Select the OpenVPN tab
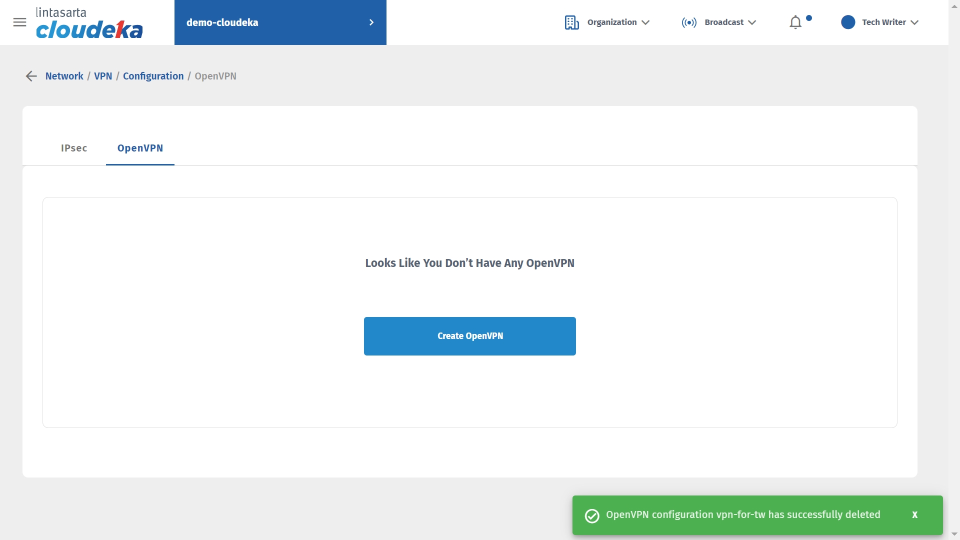Screen dimensions: 960x540 pos(140,148)
